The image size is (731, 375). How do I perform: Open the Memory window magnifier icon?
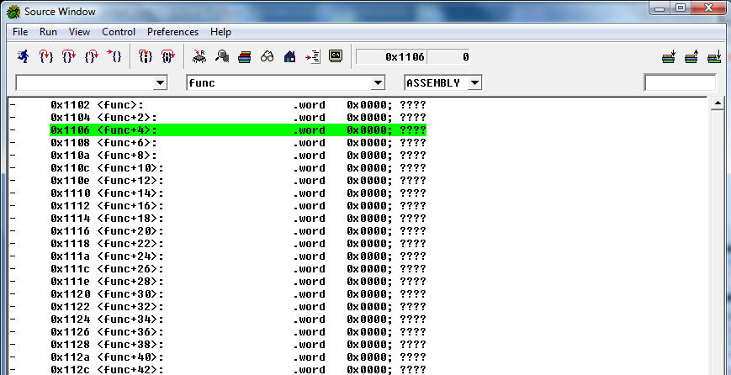click(222, 57)
